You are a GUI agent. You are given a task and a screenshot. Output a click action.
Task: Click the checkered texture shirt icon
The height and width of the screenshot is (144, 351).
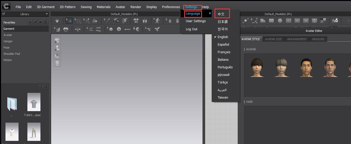click(66, 29)
